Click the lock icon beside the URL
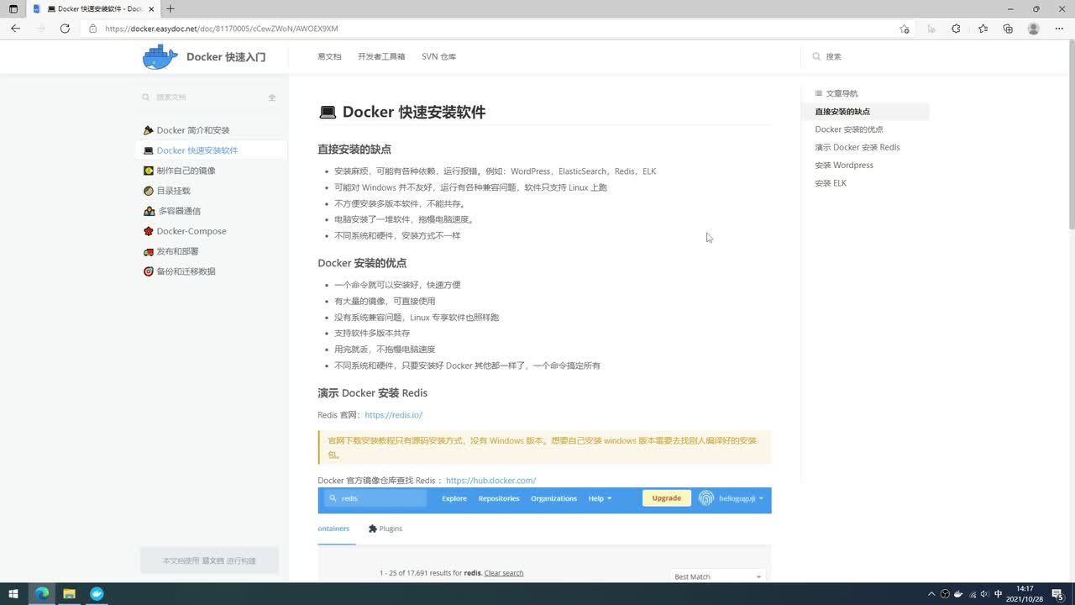The height and width of the screenshot is (605, 1075). 93,29
